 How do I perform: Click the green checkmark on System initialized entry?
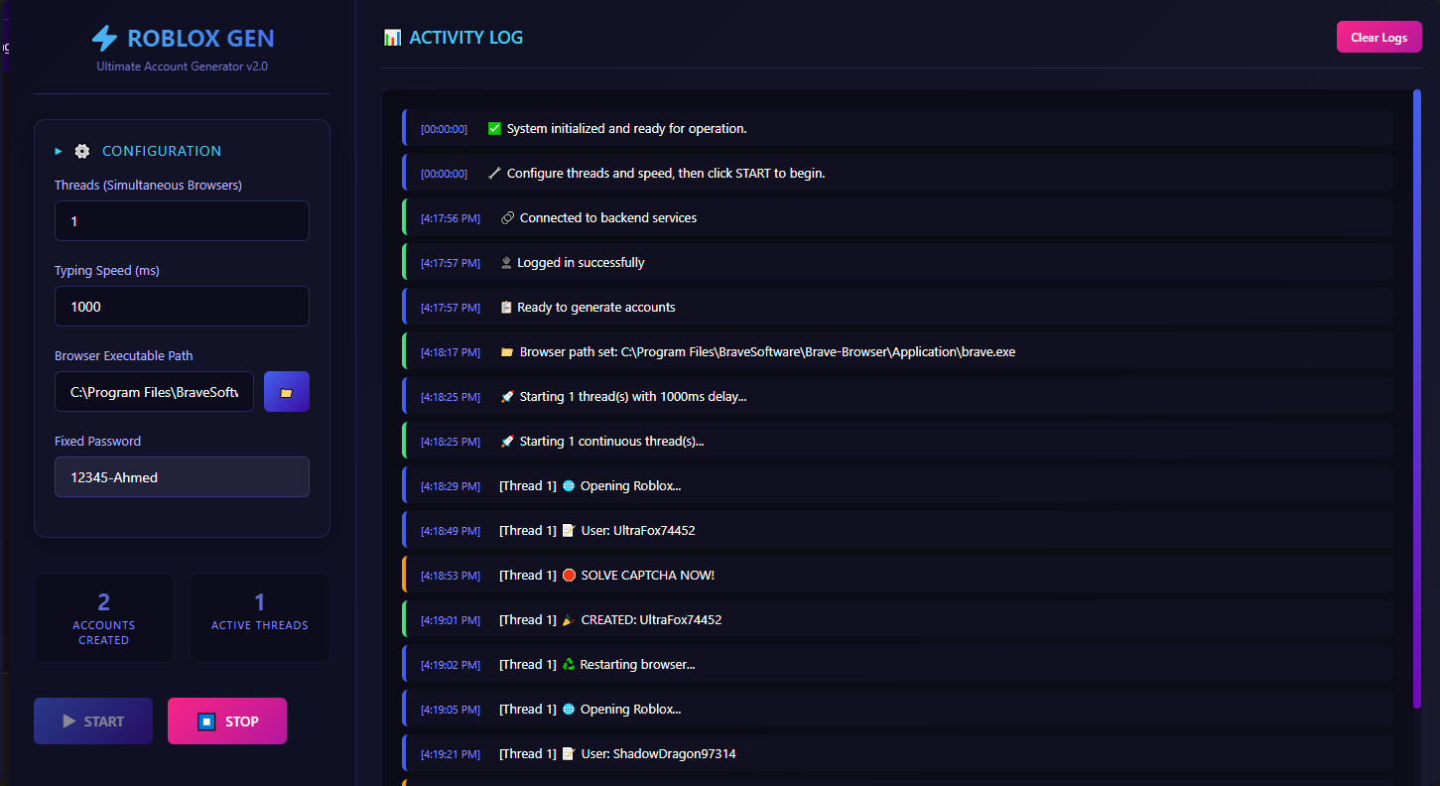pos(494,129)
